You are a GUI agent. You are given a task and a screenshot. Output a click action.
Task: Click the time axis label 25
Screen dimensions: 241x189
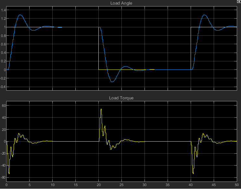[121, 185]
